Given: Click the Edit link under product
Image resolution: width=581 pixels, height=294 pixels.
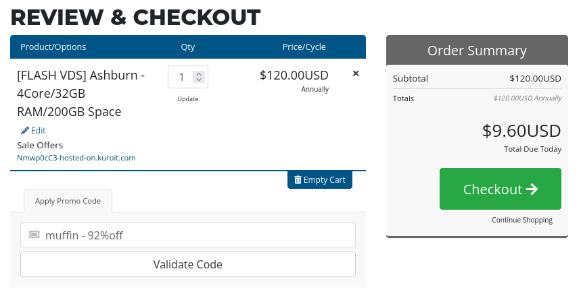Looking at the screenshot, I should click(x=38, y=130).
